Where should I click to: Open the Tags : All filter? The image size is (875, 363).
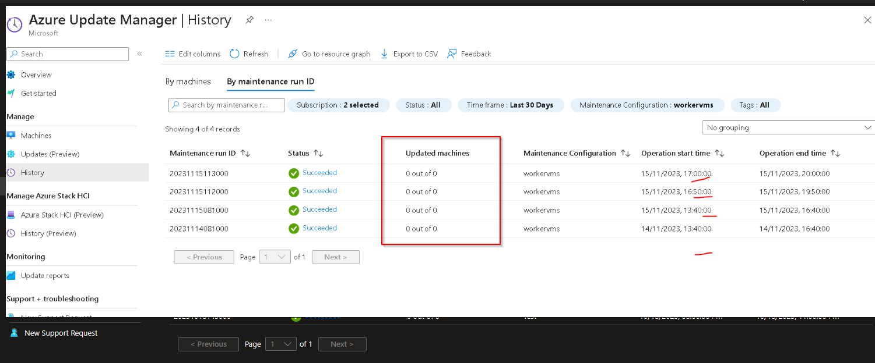tap(754, 105)
